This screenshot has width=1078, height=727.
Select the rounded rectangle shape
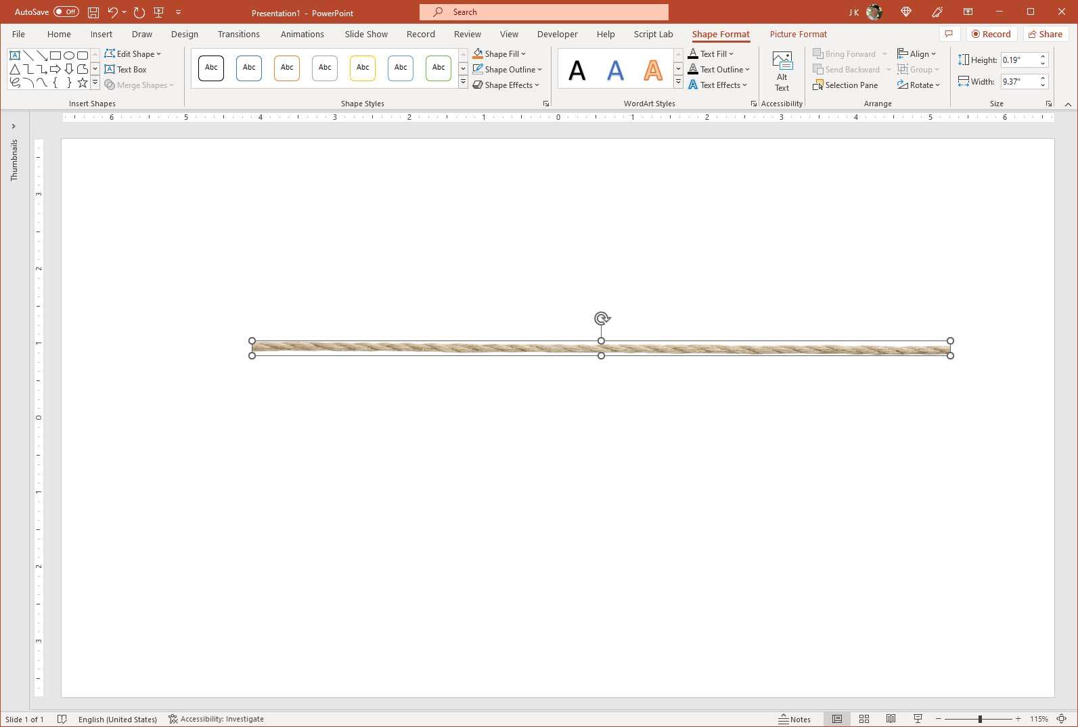(82, 55)
